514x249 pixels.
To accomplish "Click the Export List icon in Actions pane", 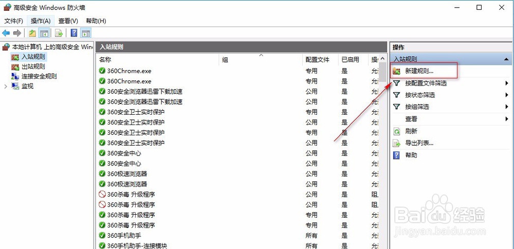I will [x=397, y=143].
